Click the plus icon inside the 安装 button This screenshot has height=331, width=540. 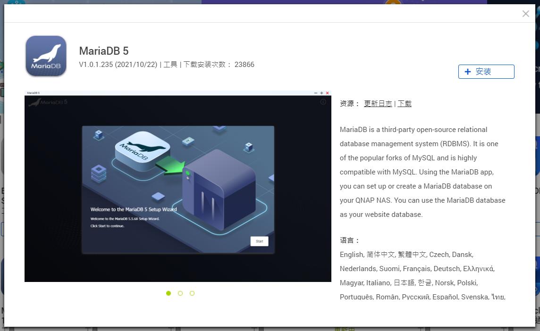(468, 72)
